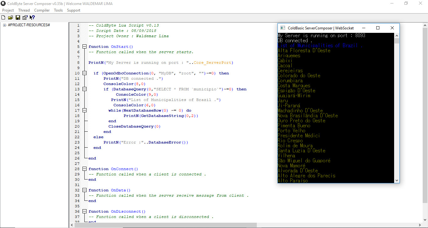Open the Tools menu
The image size is (428, 228).
point(58,10)
